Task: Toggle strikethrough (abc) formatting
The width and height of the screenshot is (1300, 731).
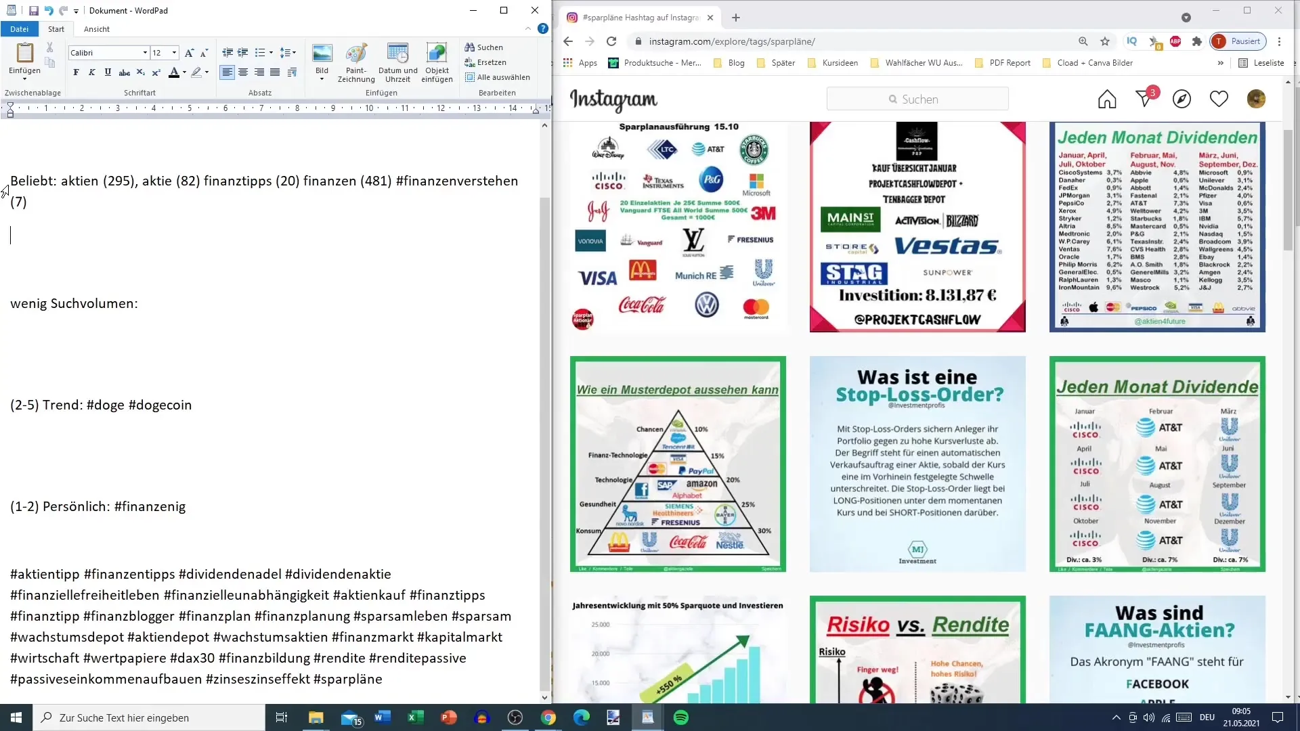Action: pos(124,72)
